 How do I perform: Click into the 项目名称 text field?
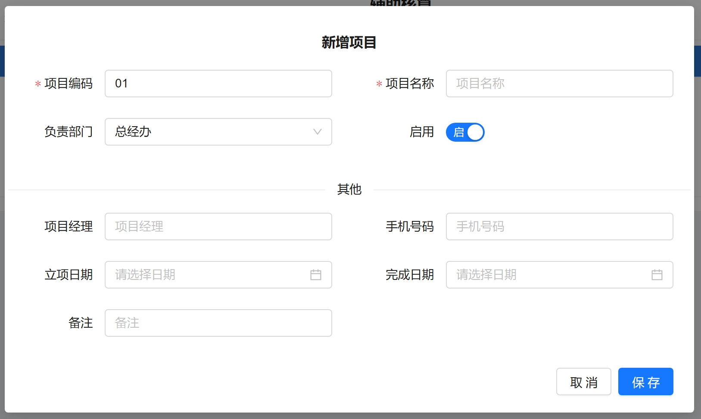point(559,84)
